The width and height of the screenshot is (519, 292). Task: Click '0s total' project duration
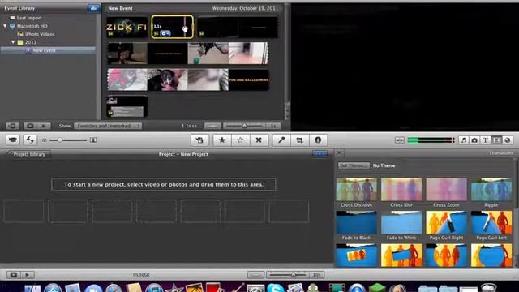click(x=141, y=275)
